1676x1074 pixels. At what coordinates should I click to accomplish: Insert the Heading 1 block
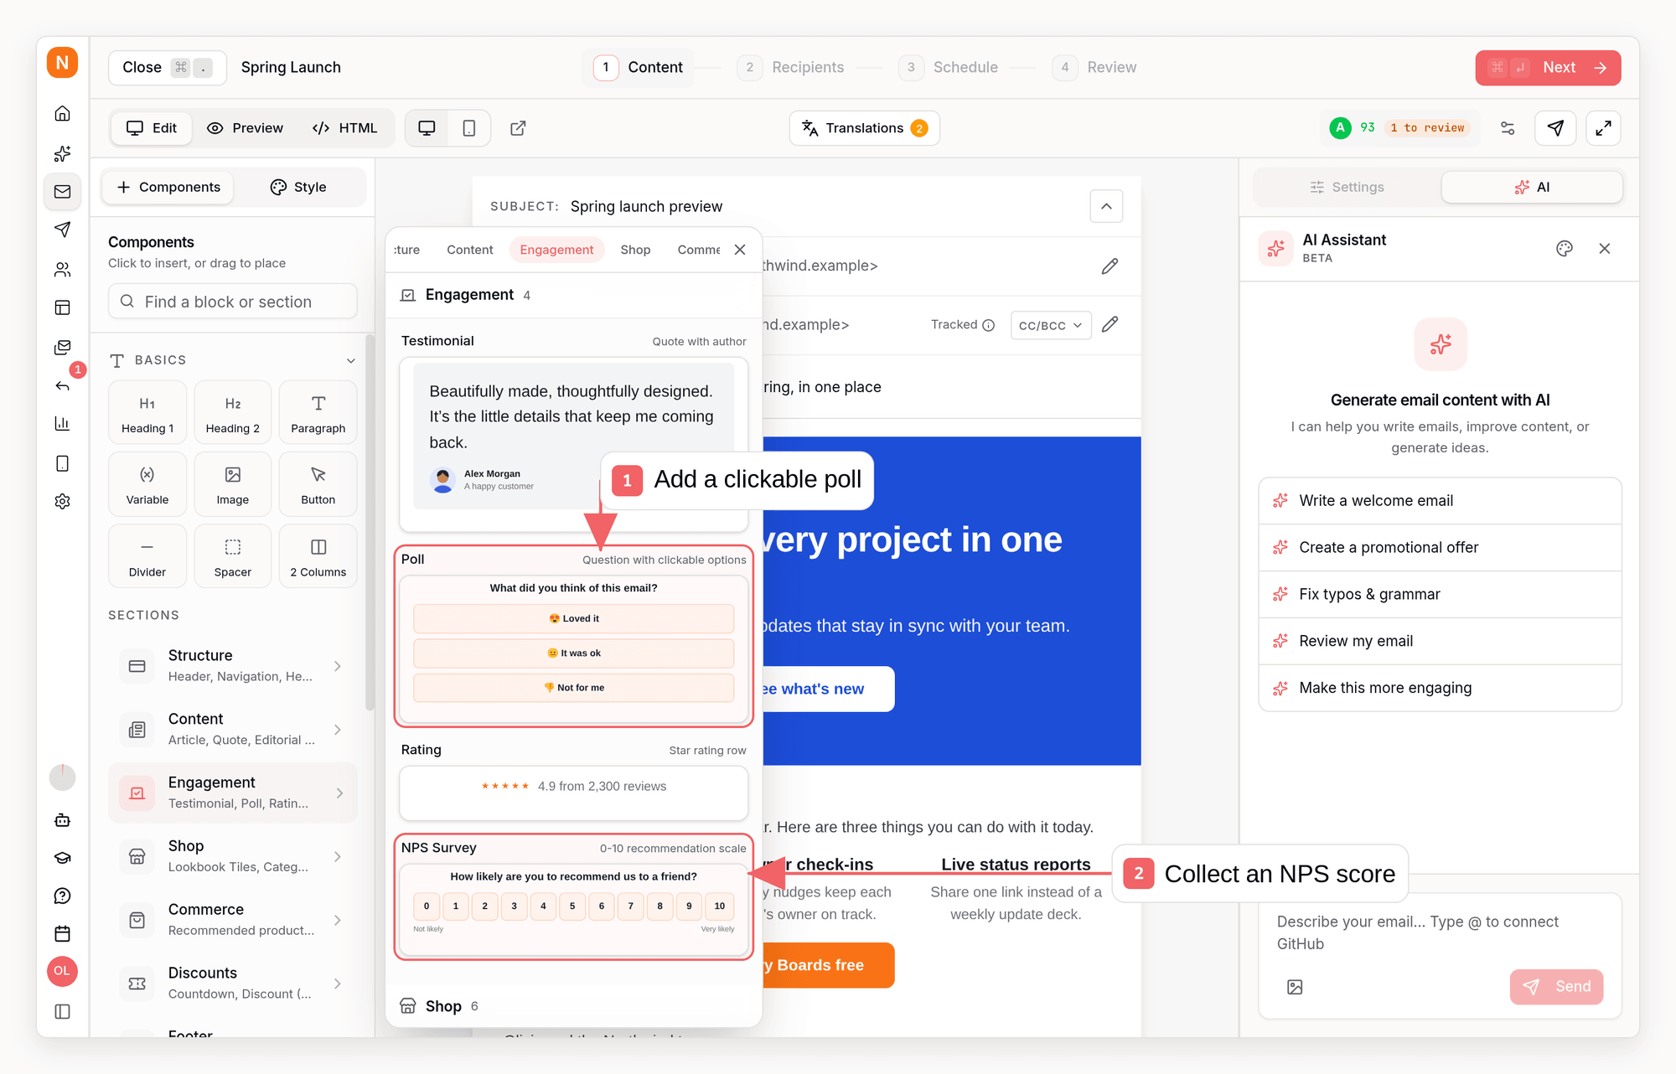click(x=147, y=412)
